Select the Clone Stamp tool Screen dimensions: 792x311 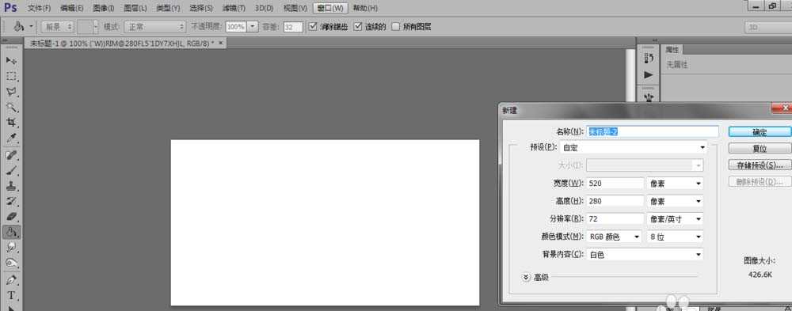point(12,186)
